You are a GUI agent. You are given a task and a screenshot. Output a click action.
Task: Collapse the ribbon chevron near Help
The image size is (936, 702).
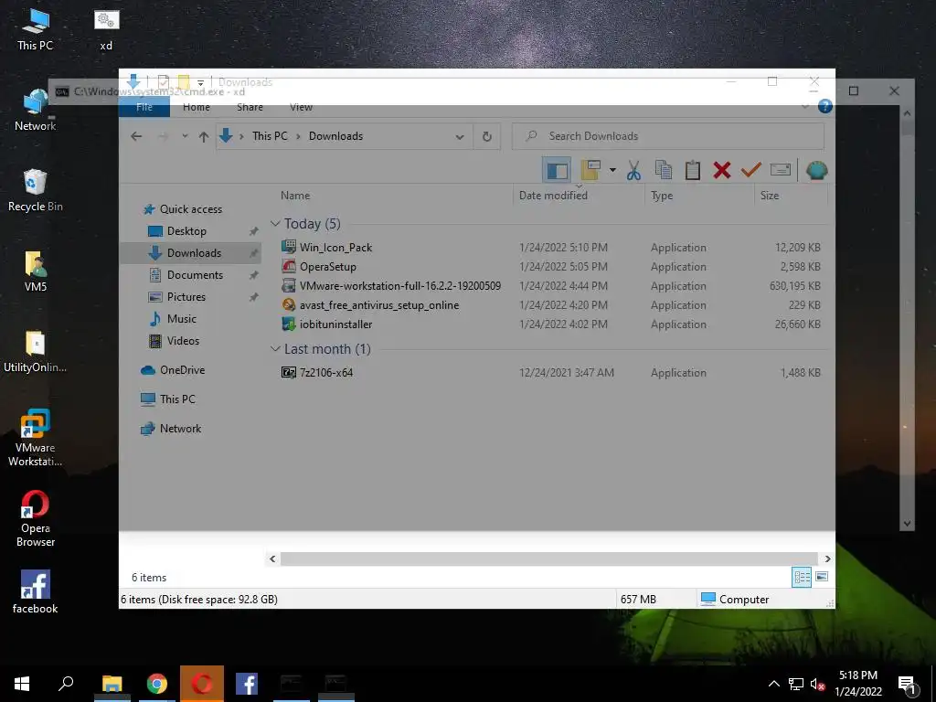click(805, 107)
